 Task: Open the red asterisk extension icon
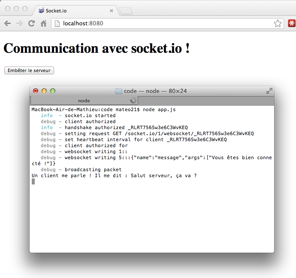(x=292, y=23)
